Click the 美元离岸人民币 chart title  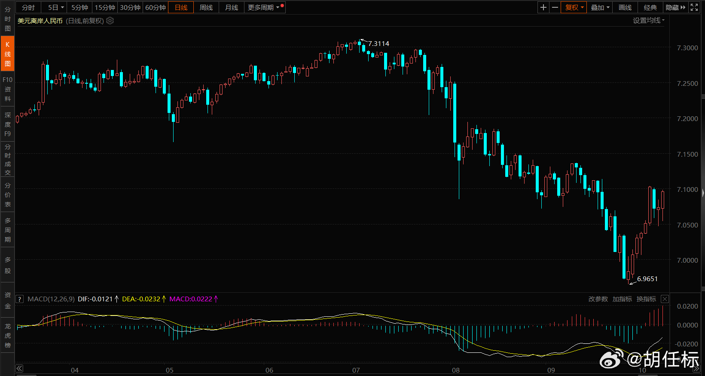tap(40, 21)
